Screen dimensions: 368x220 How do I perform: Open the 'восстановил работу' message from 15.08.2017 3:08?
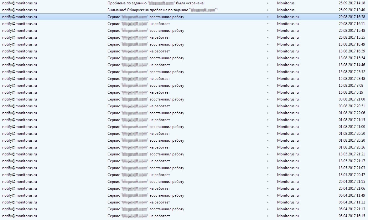tap(146, 85)
